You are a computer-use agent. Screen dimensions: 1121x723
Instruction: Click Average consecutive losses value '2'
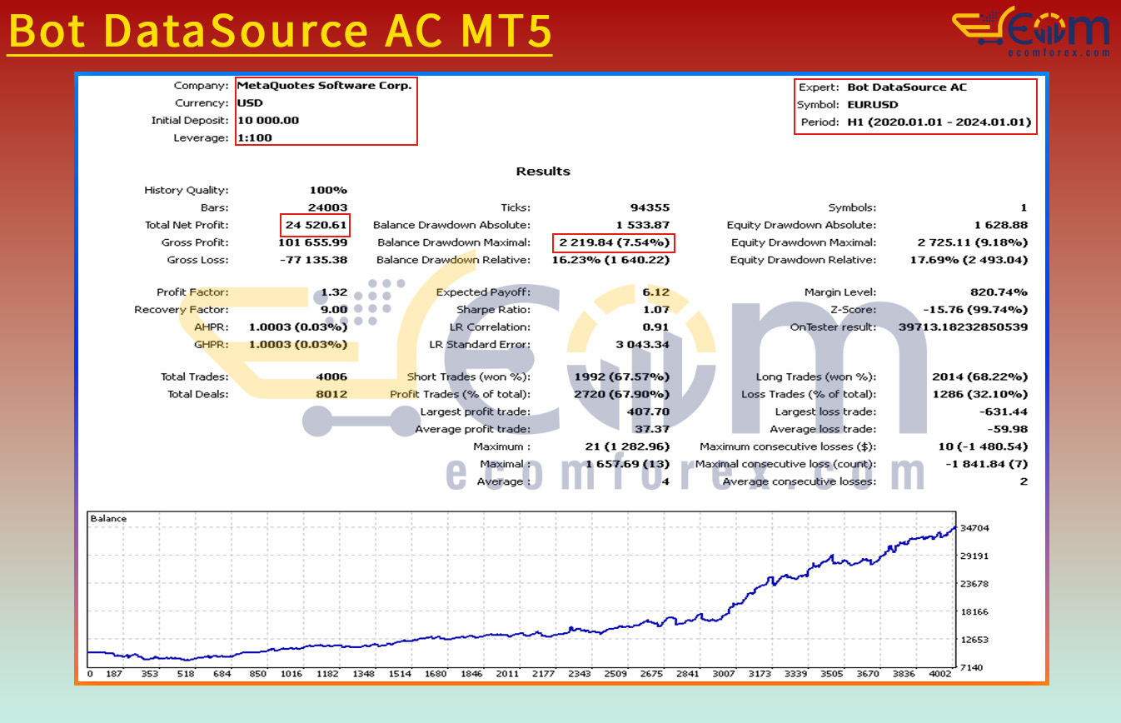(x=1024, y=482)
